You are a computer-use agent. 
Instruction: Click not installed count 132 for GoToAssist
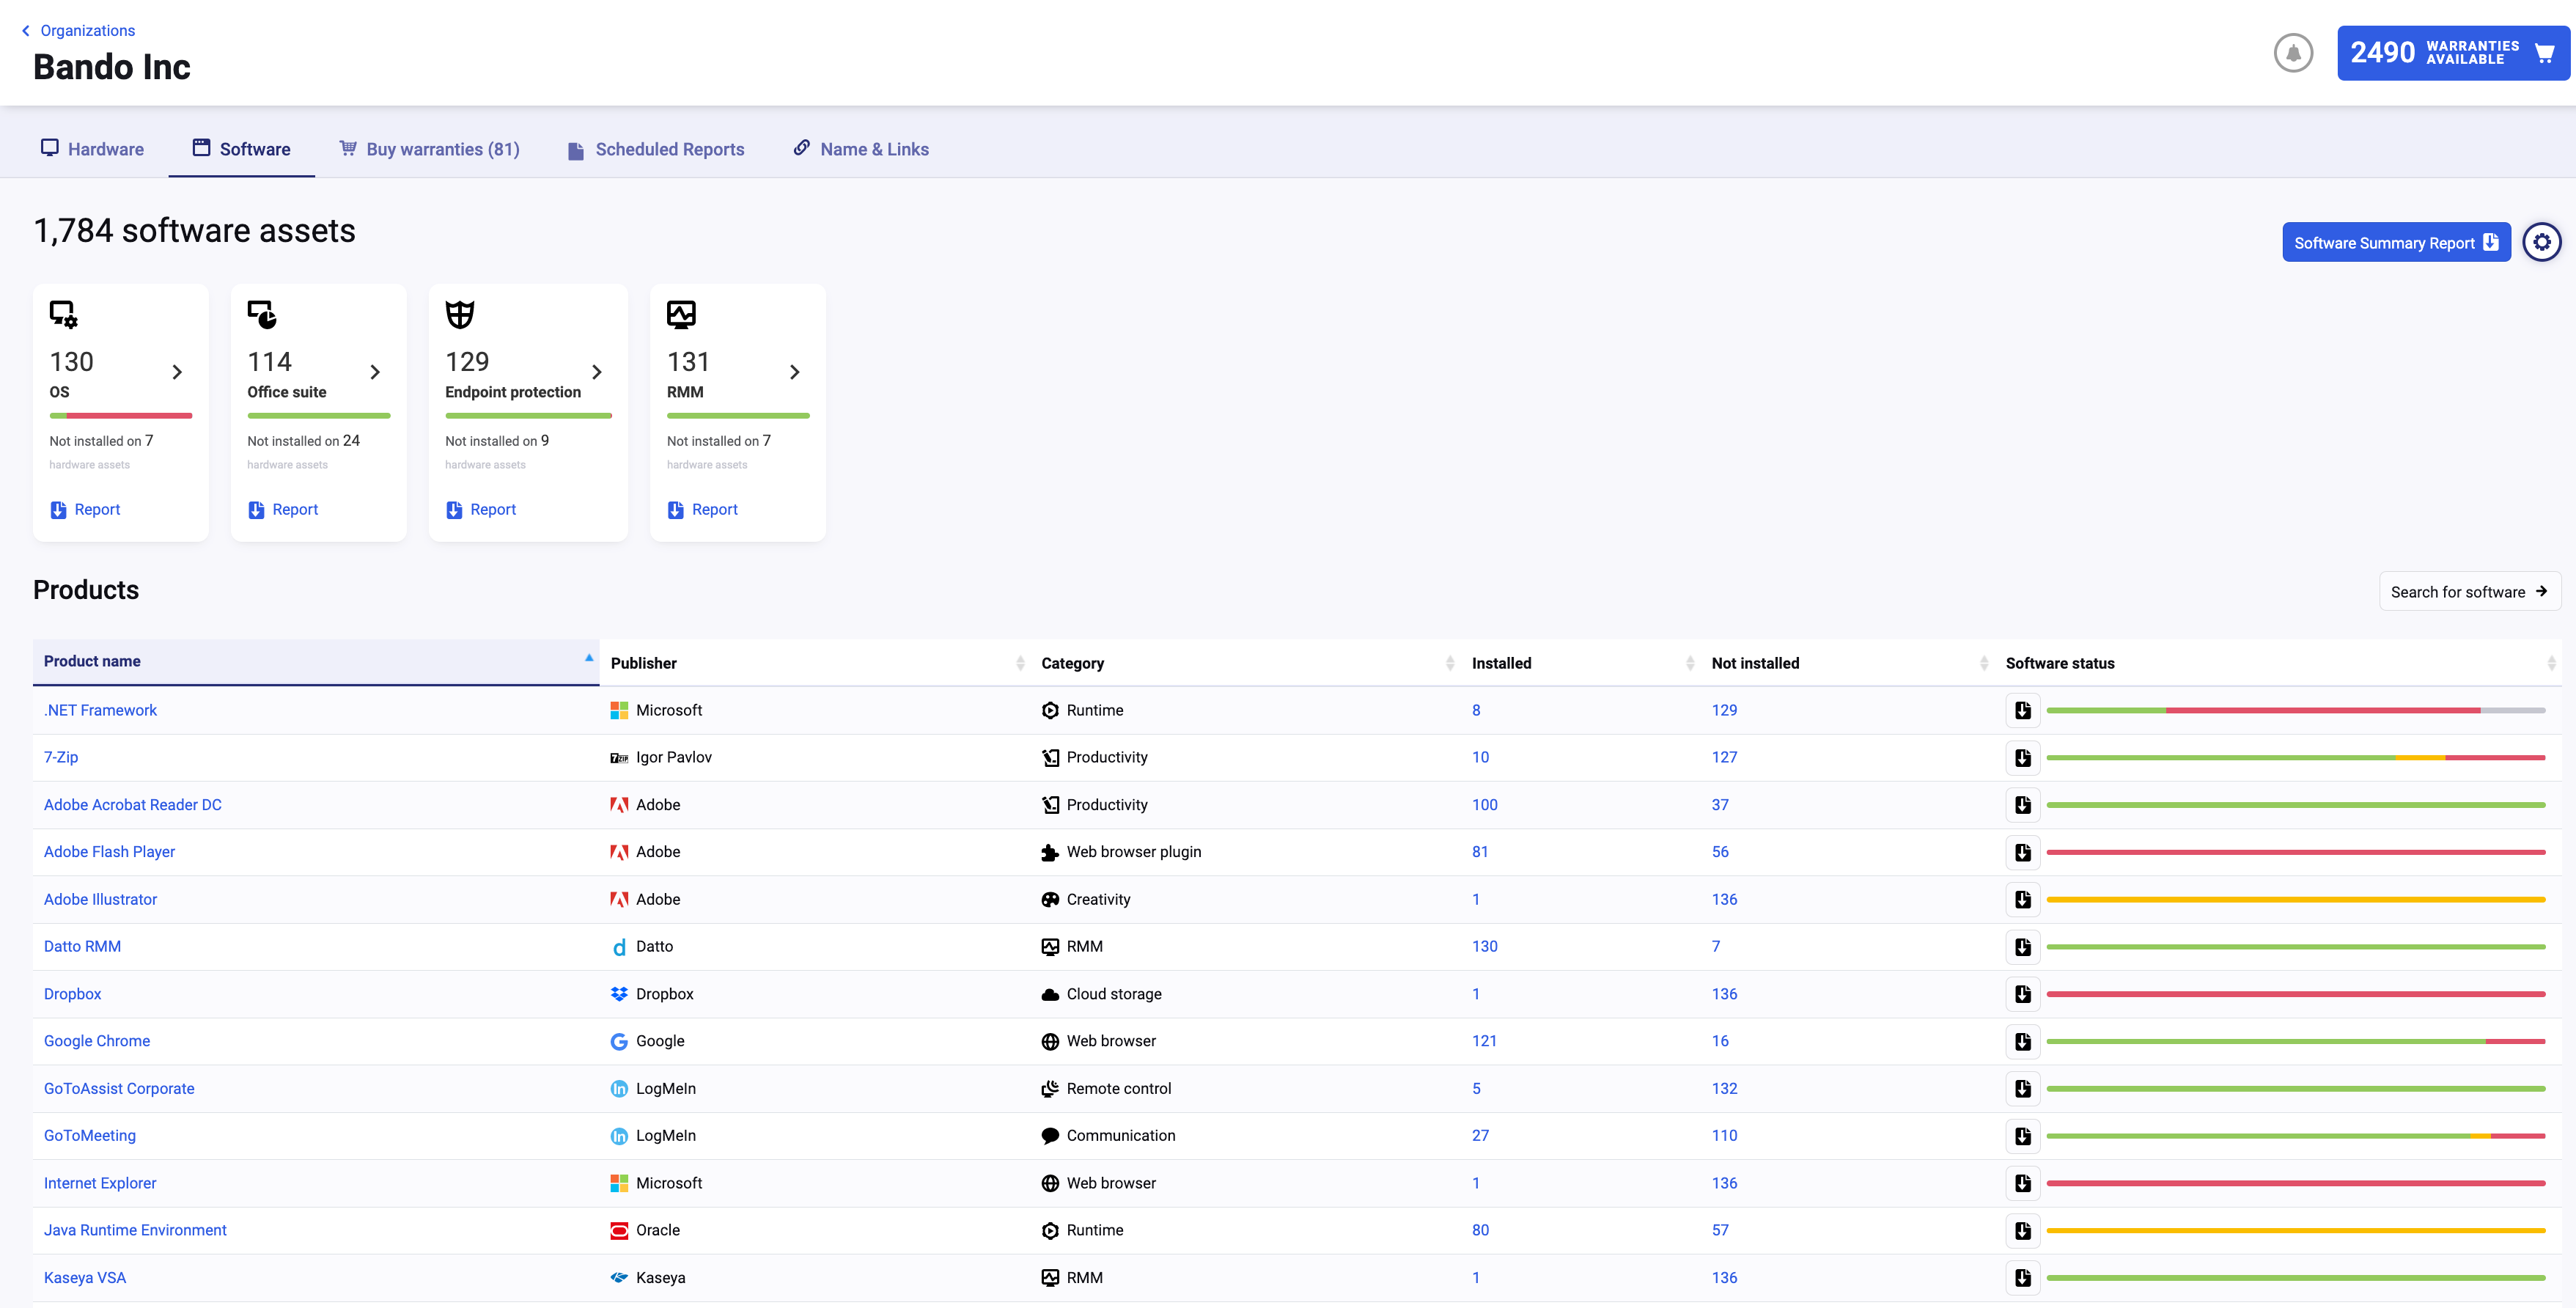click(x=1724, y=1088)
